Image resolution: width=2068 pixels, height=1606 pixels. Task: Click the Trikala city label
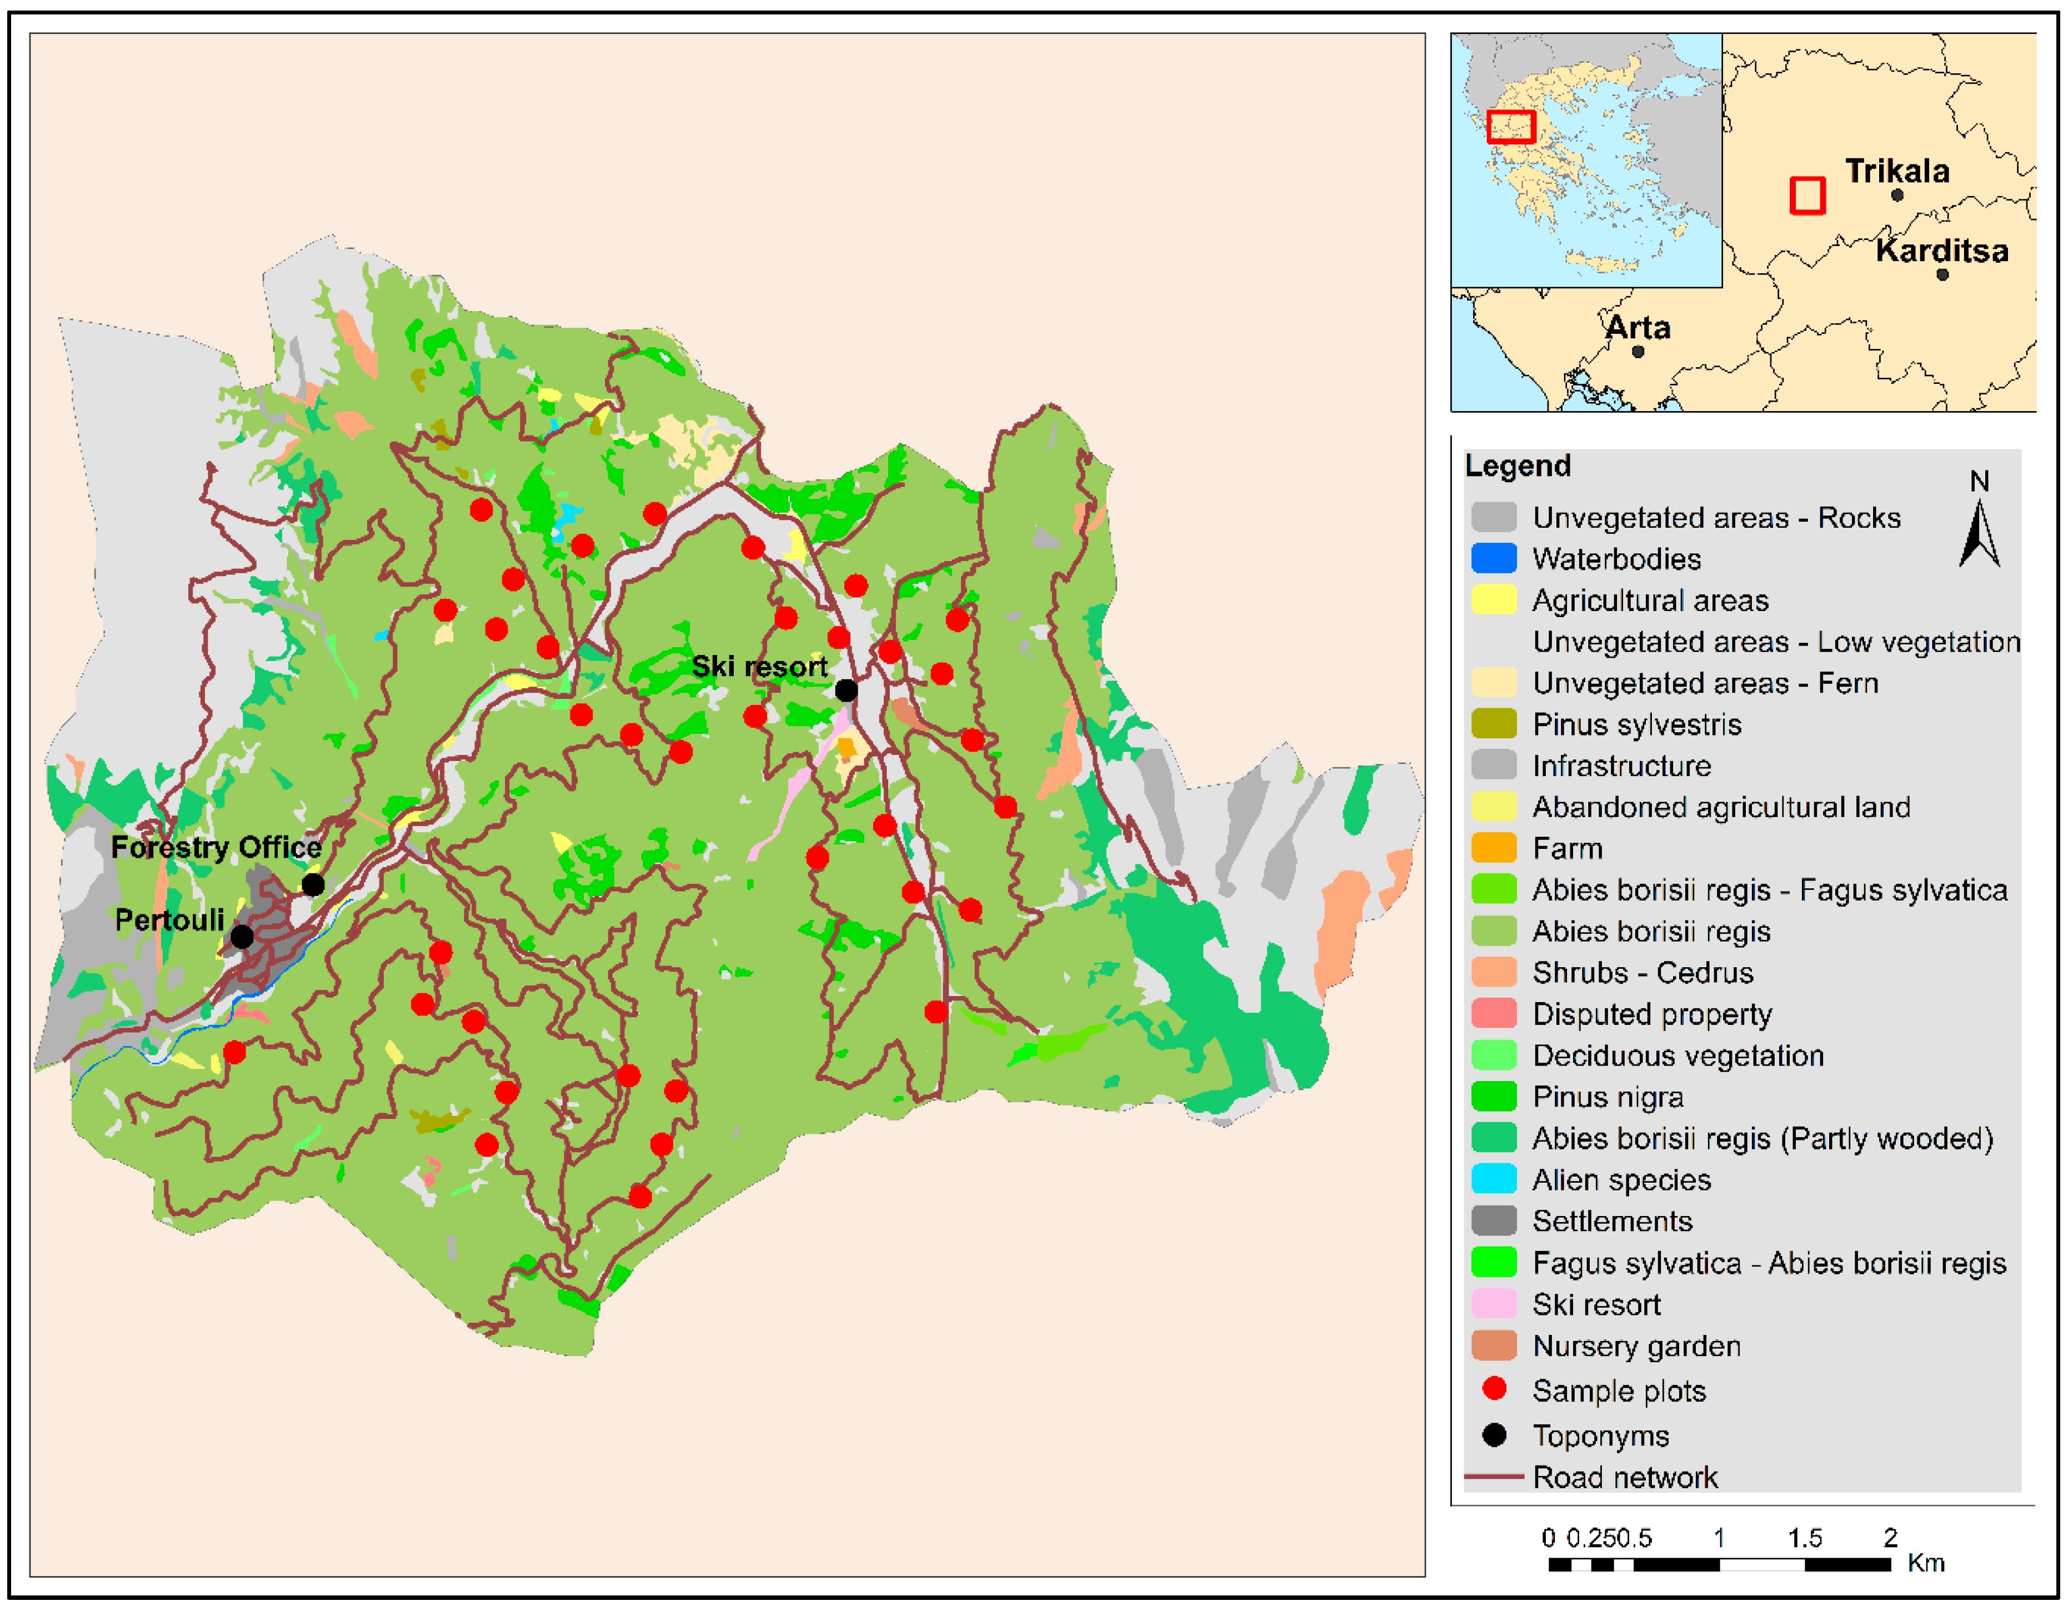1896,172
